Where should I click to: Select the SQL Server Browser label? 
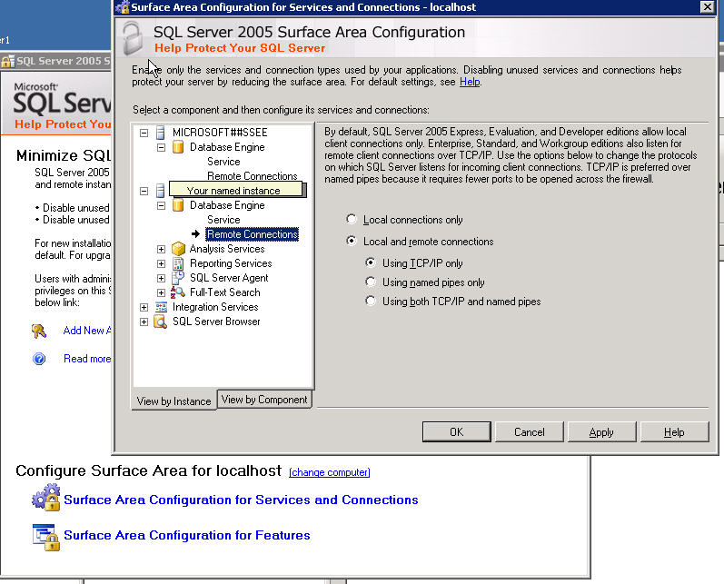point(216,322)
